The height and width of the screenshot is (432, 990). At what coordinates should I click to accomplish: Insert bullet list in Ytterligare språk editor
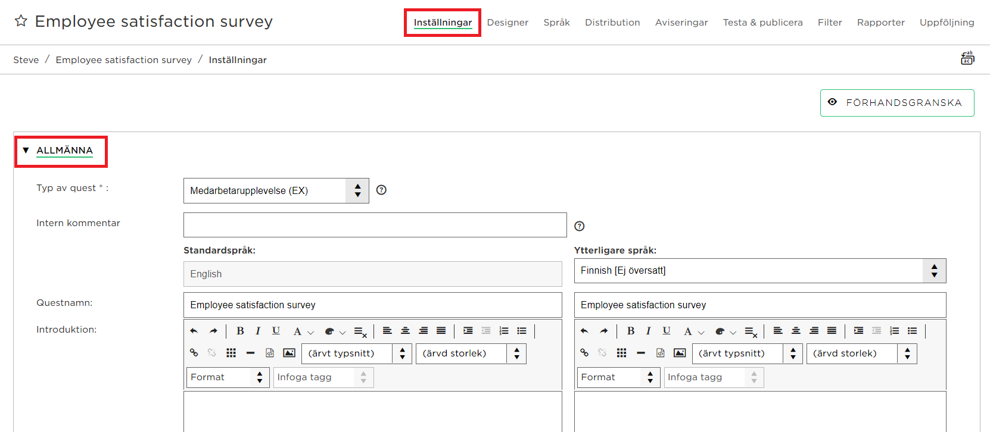tap(913, 331)
